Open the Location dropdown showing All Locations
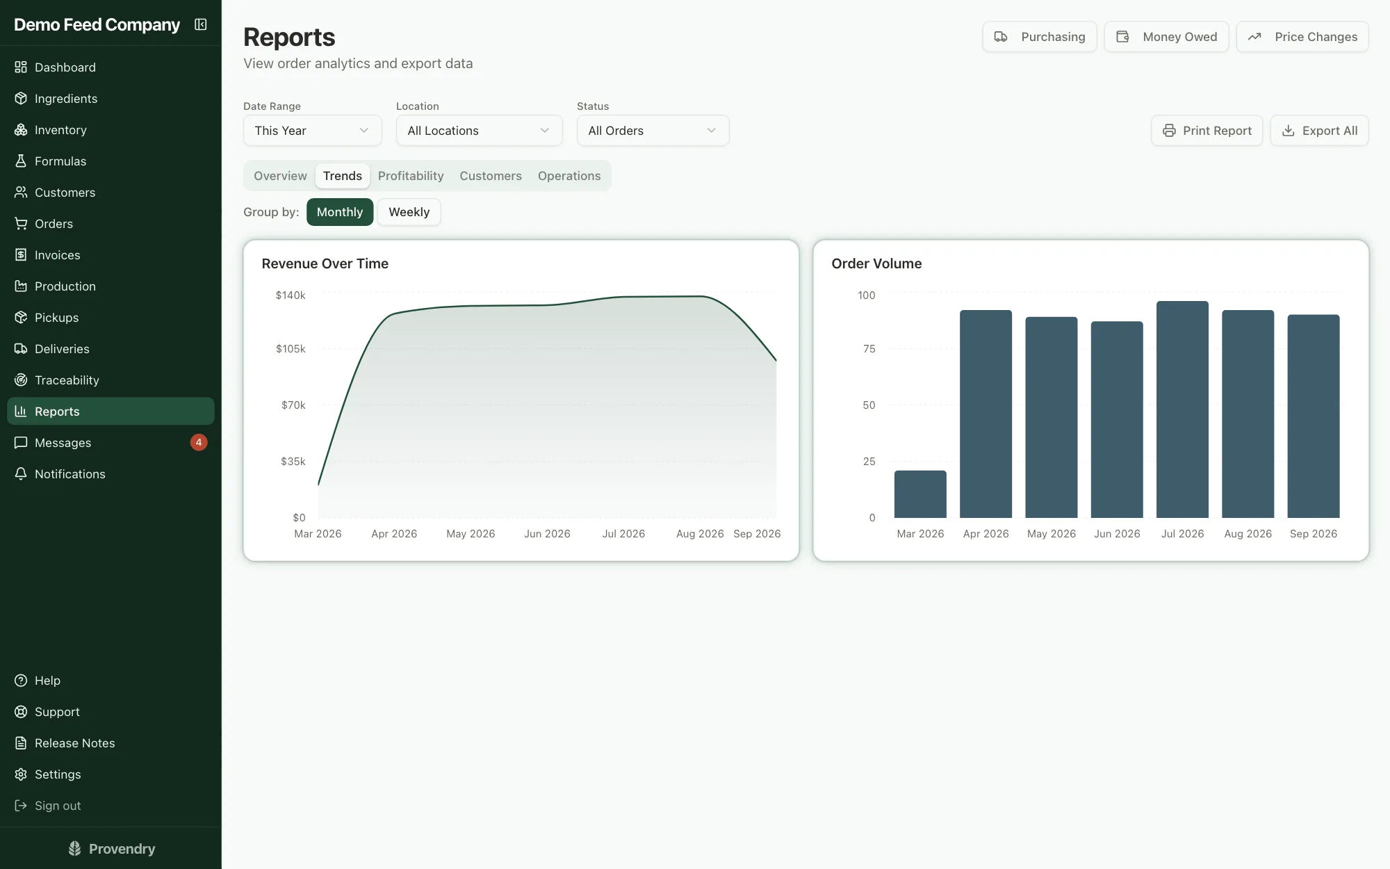 (x=479, y=131)
